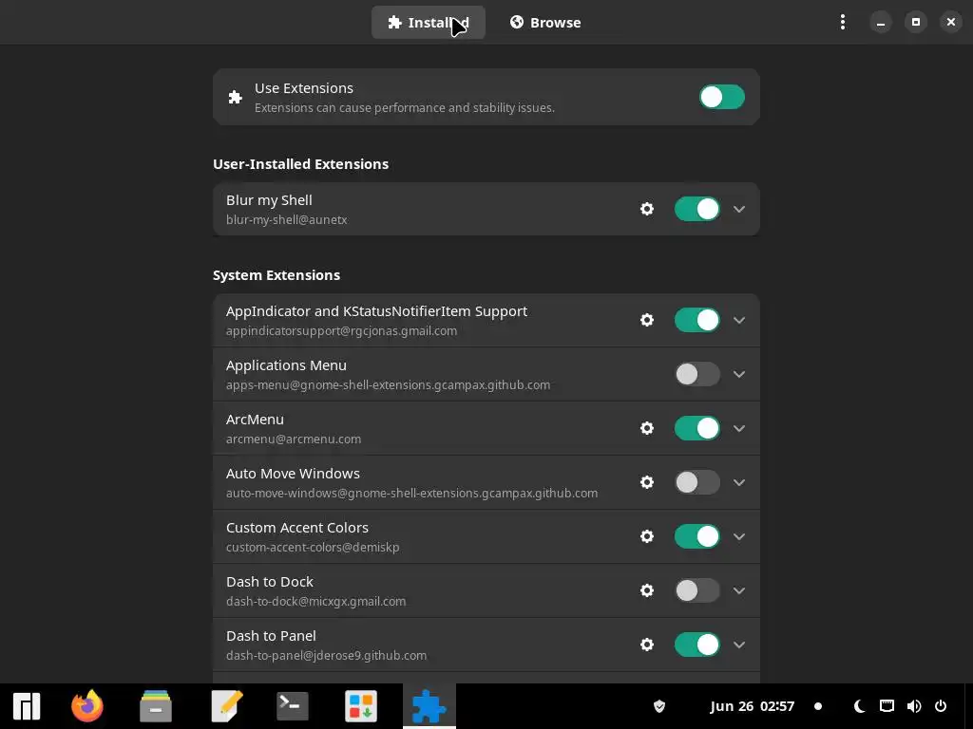Image resolution: width=973 pixels, height=729 pixels.
Task: Disable Dash to Panel extension
Action: [696, 645]
